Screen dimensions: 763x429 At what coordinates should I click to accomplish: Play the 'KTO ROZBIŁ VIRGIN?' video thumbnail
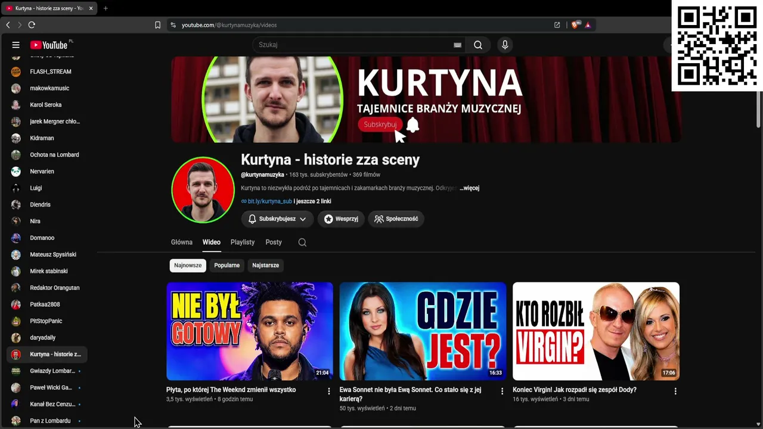click(596, 331)
